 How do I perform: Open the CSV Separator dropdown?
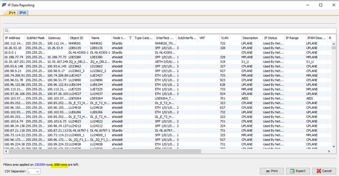34,171
